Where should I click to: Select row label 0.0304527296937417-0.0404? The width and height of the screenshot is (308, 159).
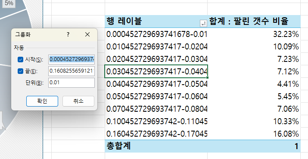[x=156, y=72]
